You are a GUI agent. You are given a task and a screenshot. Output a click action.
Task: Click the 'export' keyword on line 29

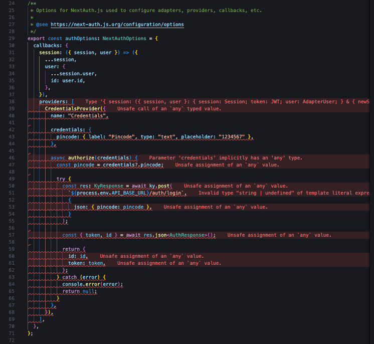click(36, 39)
